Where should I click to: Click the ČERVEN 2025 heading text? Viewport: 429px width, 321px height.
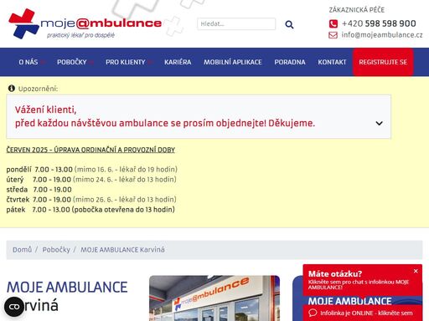(90, 150)
